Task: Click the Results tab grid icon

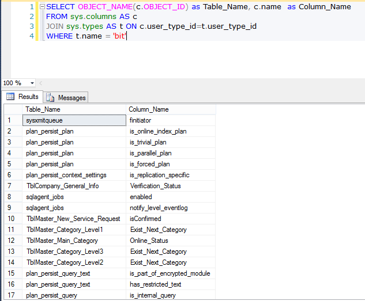Action: [10, 97]
